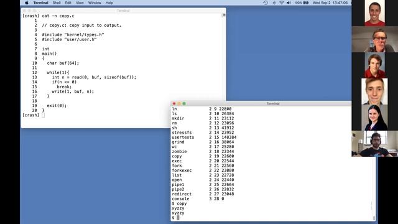Click the "zombie" row in the listing
398x224 pixels.
[x=203, y=151]
